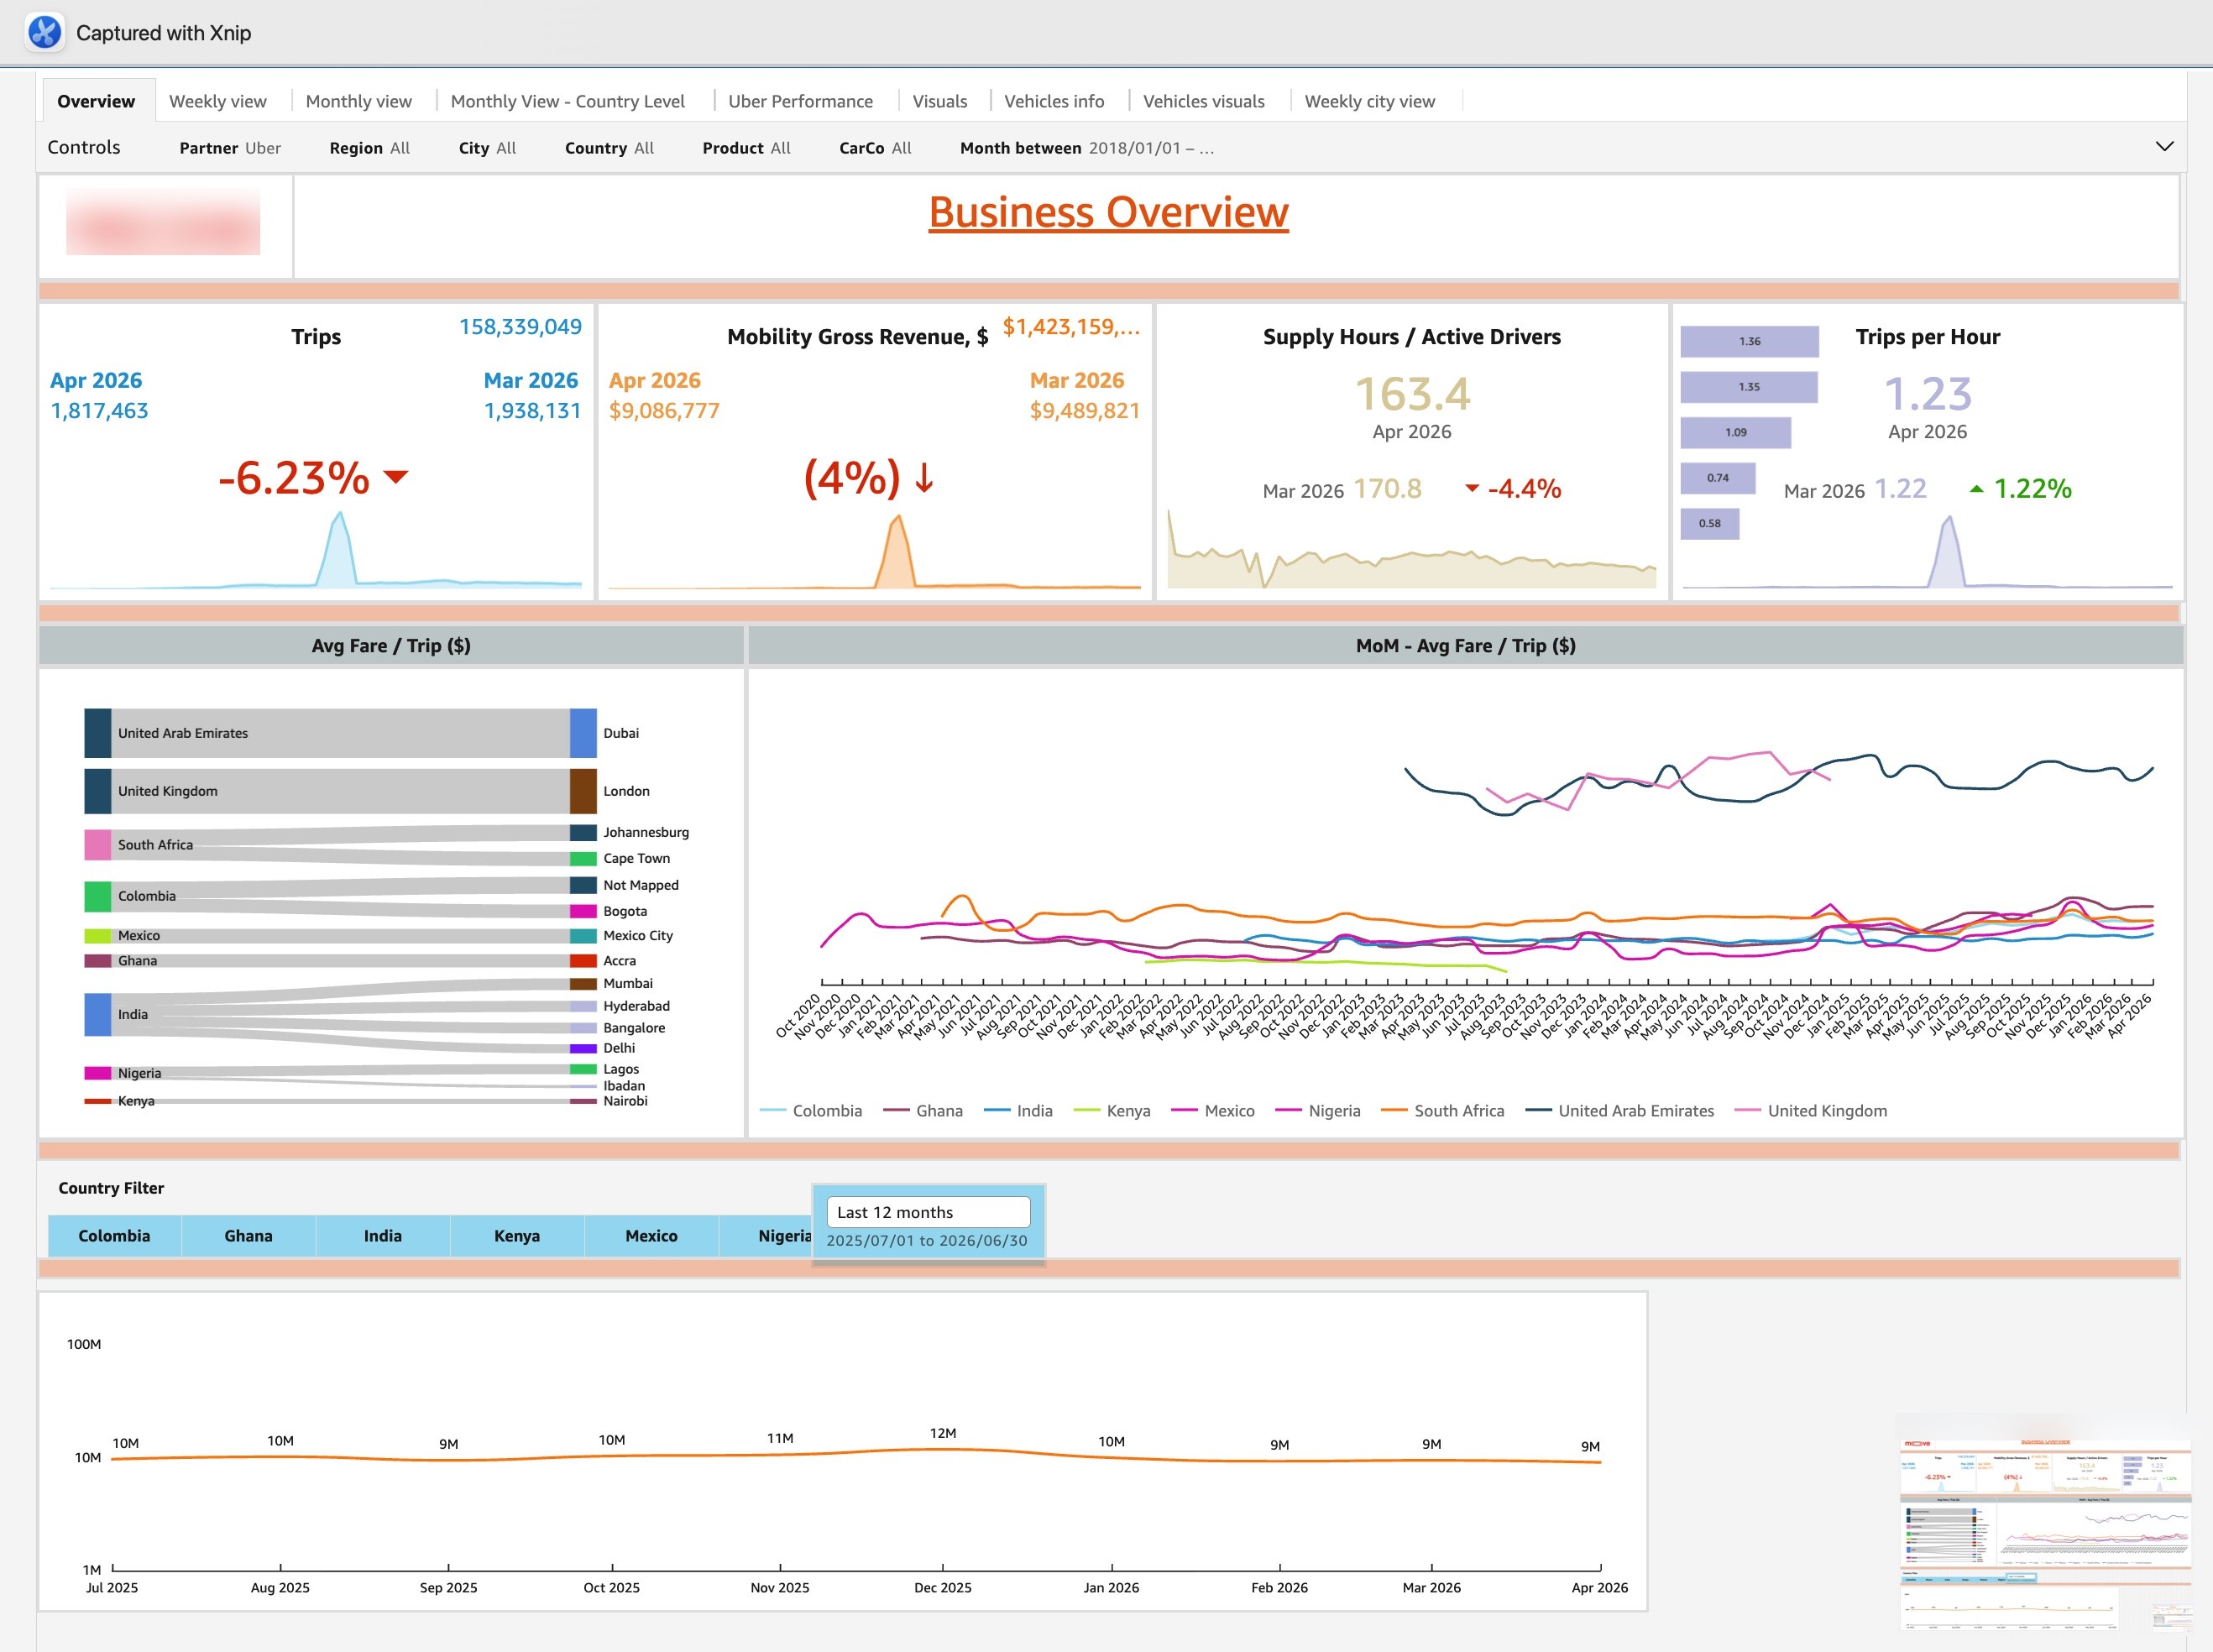Viewport: 2213px width, 1652px height.
Task: Click the Colombia green Sankey node
Action: point(97,896)
